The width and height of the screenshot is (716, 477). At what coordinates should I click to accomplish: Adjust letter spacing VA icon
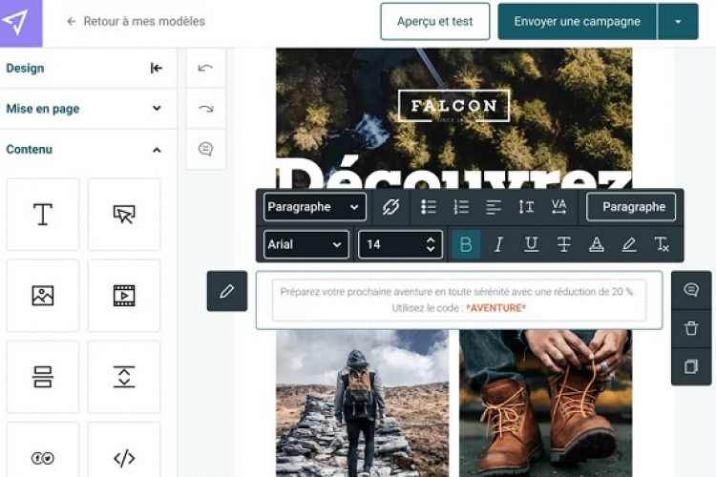coord(558,207)
